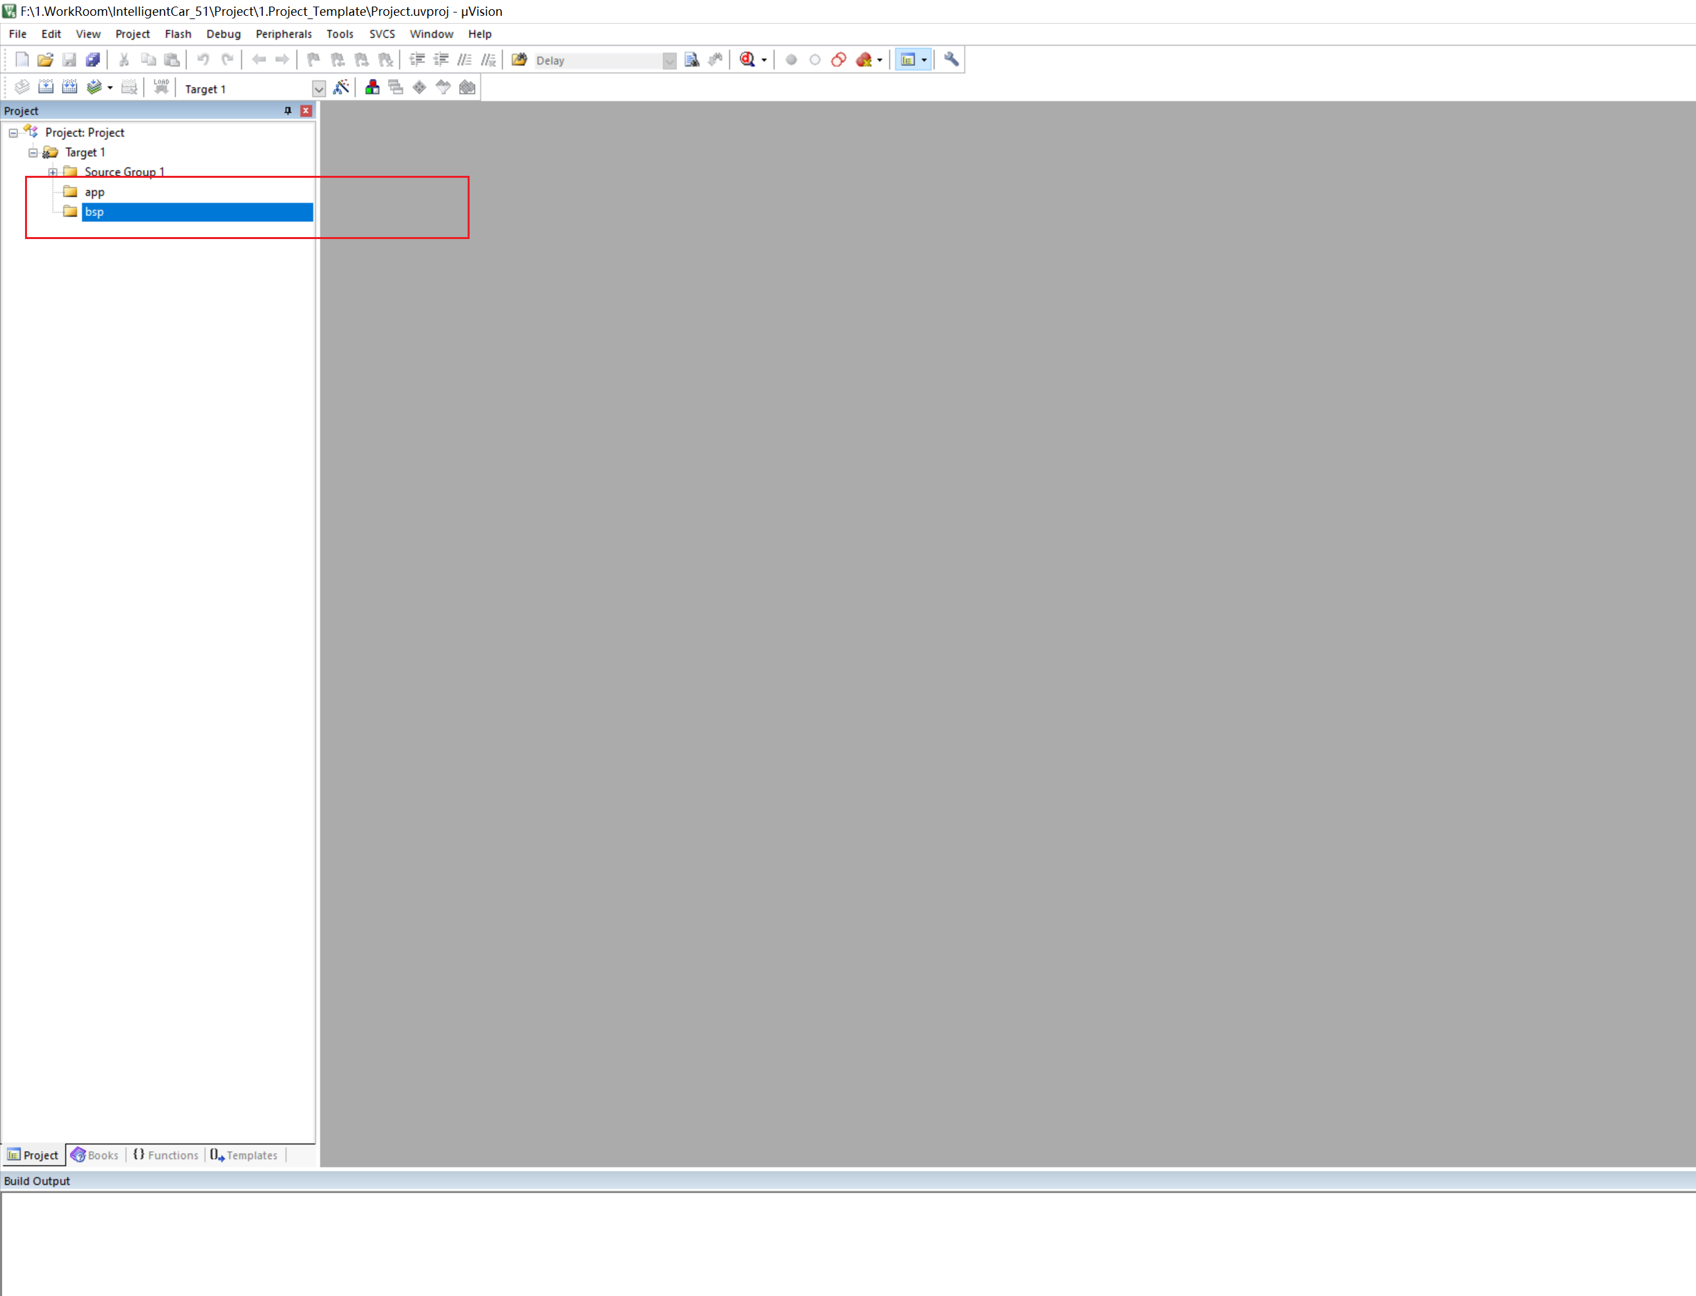The height and width of the screenshot is (1296, 1696).
Task: Expand the Source Group 1 folder
Action: click(x=53, y=172)
